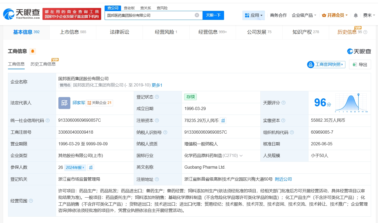Open the 公司发展 tab
The height and width of the screenshot is (223, 378).
pyautogui.click(x=259, y=32)
